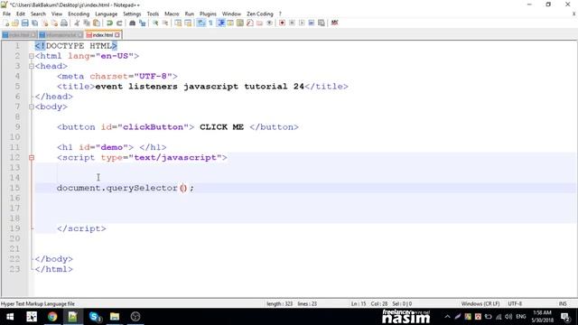Collapse the body fold marker on line 7
The width and height of the screenshot is (578, 325).
tap(32, 107)
